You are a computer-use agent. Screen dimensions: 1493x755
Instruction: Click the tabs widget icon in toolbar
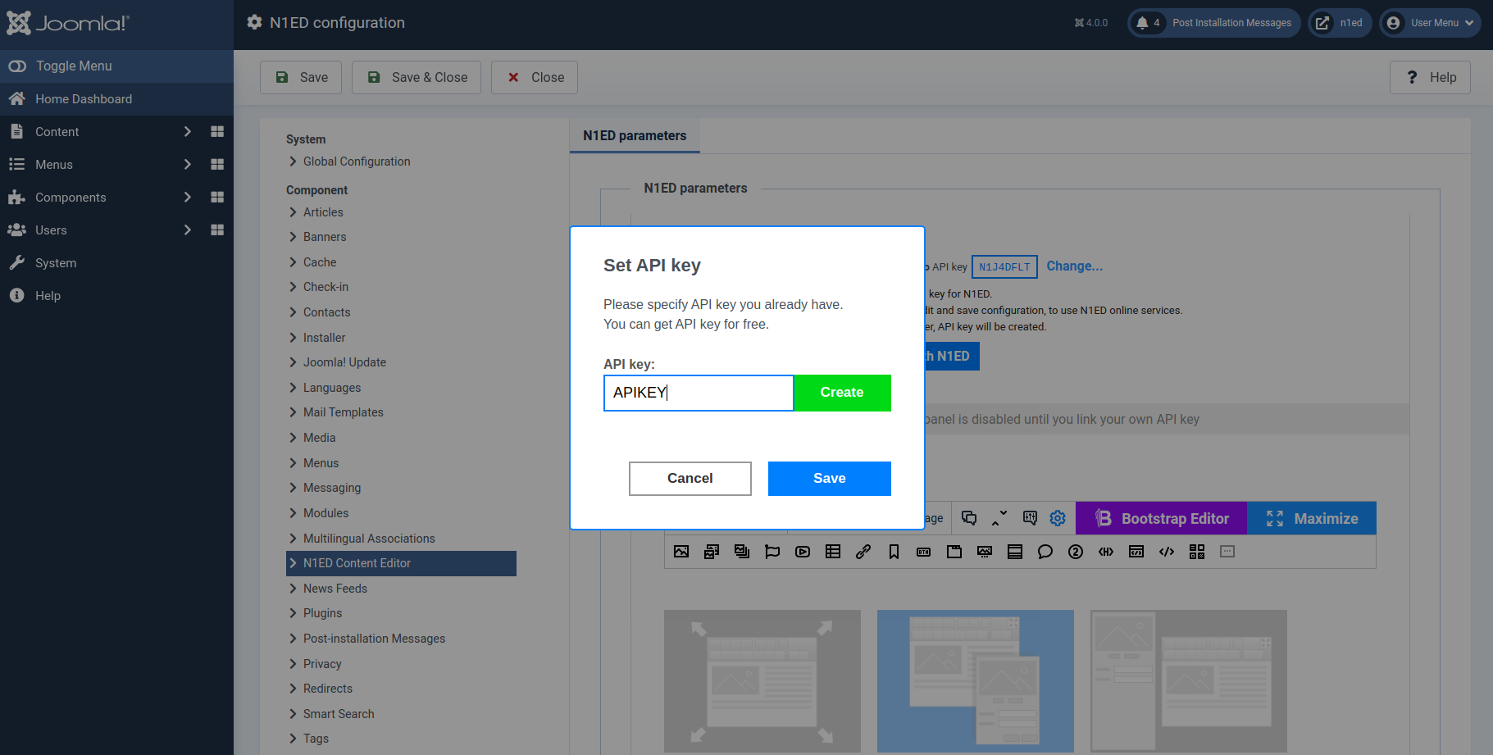click(954, 552)
